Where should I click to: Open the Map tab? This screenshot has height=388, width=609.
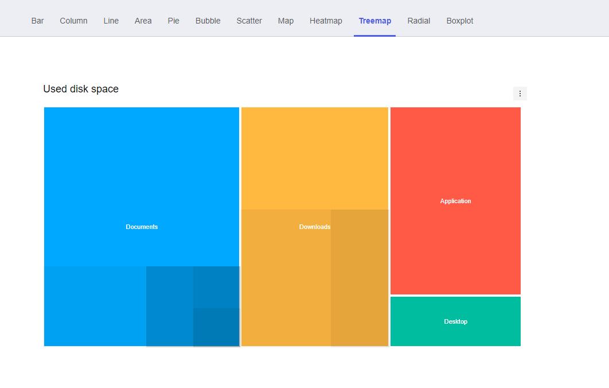tap(286, 21)
